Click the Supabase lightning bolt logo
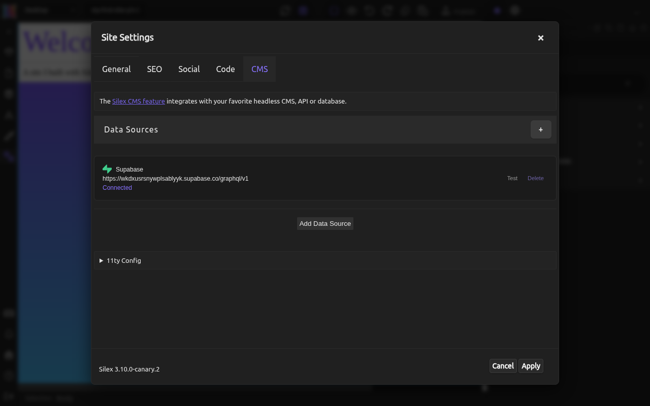This screenshot has width=650, height=406. tap(107, 169)
